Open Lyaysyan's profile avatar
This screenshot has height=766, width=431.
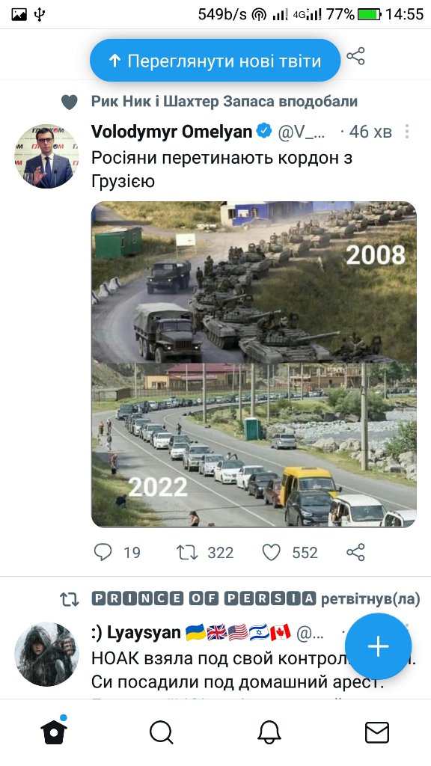[46, 654]
